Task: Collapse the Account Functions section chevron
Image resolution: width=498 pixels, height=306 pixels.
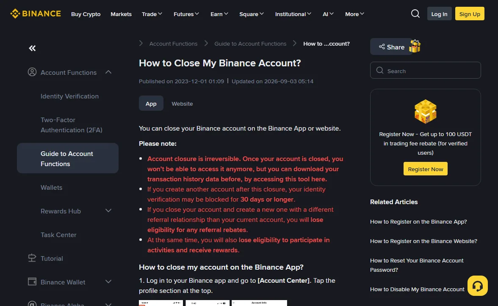Action: [x=108, y=72]
